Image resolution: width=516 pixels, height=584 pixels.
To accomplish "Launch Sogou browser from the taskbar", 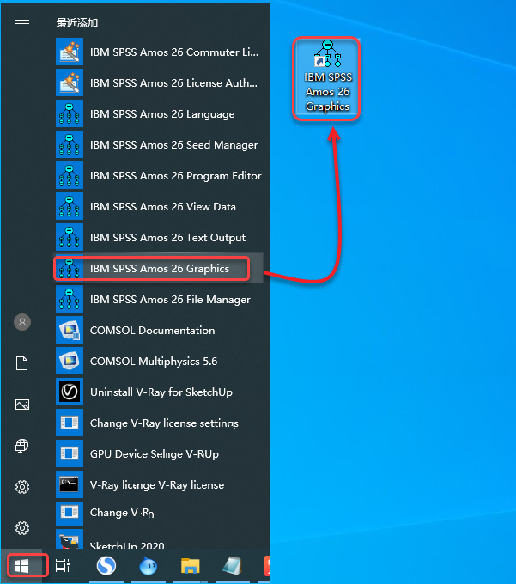I will click(106, 565).
